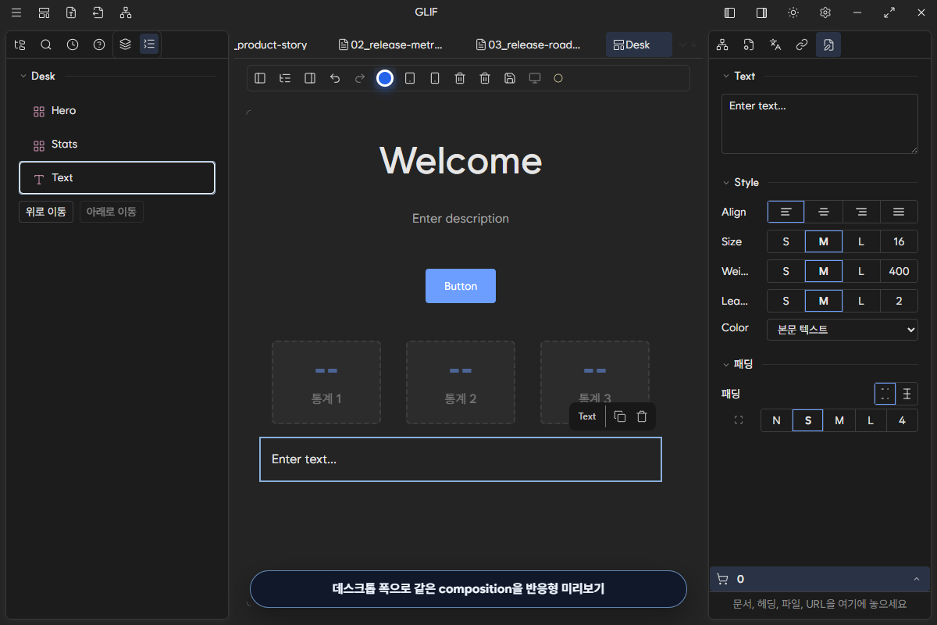Screen dimensions: 937x625
Task: Open the hierarchy tab in right panel
Action: (722, 45)
